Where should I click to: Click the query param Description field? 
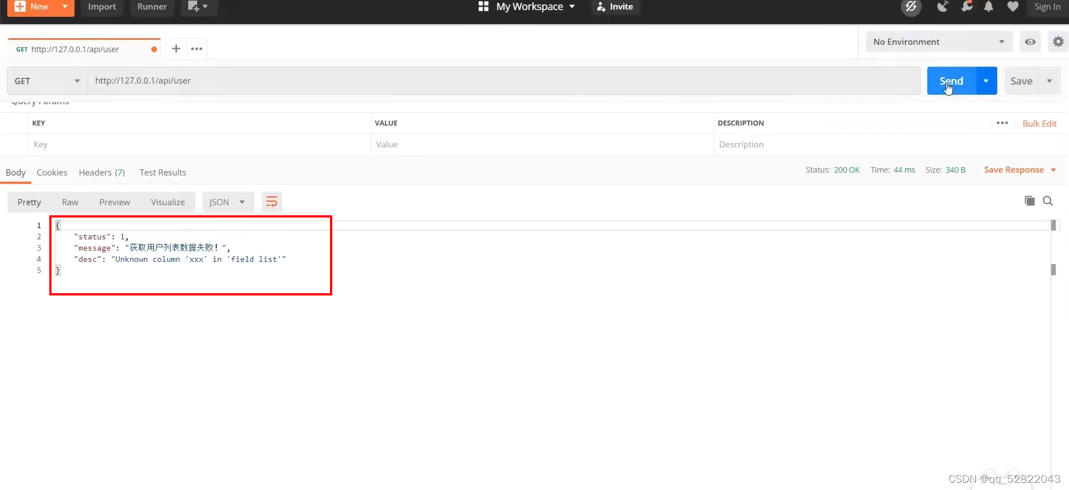tap(890, 145)
